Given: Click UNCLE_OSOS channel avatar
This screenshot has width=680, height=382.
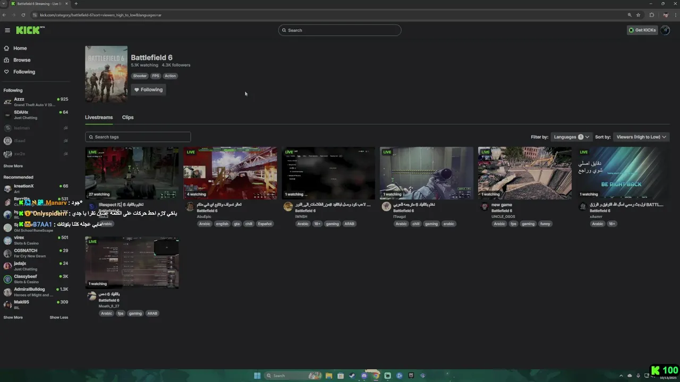Looking at the screenshot, I should 484,206.
